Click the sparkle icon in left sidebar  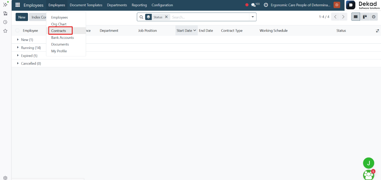5,4
